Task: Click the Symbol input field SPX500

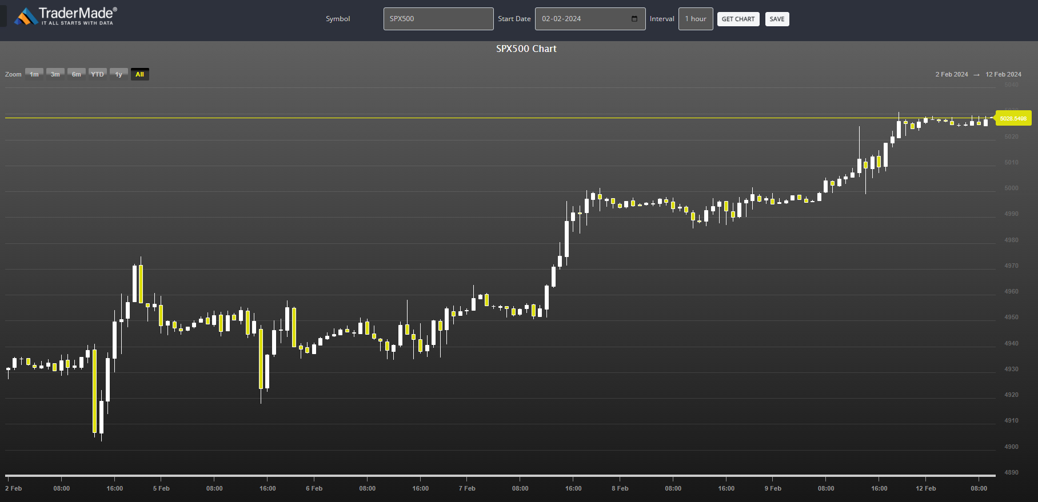Action: pos(438,19)
